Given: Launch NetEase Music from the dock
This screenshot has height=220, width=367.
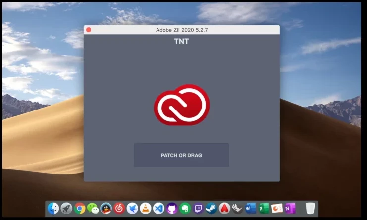Looking at the screenshot, I should 119,209.
